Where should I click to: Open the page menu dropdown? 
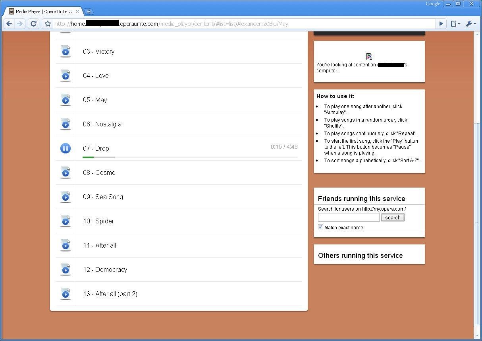click(455, 24)
